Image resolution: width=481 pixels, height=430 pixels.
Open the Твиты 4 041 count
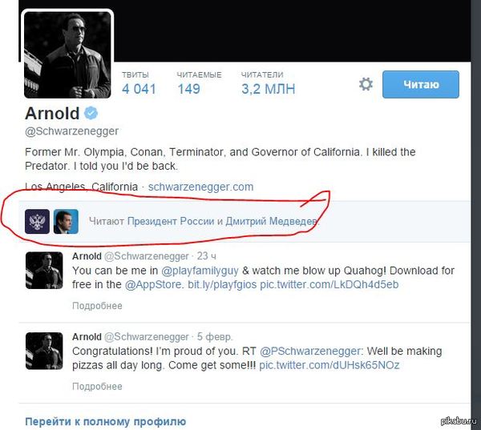pos(139,83)
